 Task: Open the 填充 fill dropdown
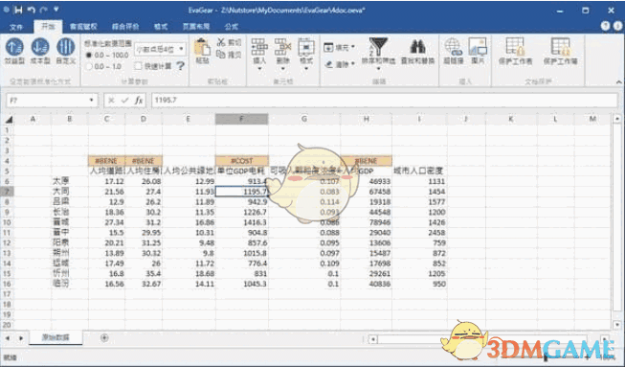[x=339, y=47]
